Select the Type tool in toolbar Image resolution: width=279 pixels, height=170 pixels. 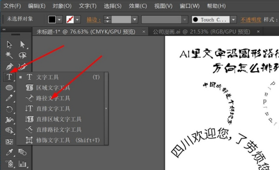coord(9,77)
